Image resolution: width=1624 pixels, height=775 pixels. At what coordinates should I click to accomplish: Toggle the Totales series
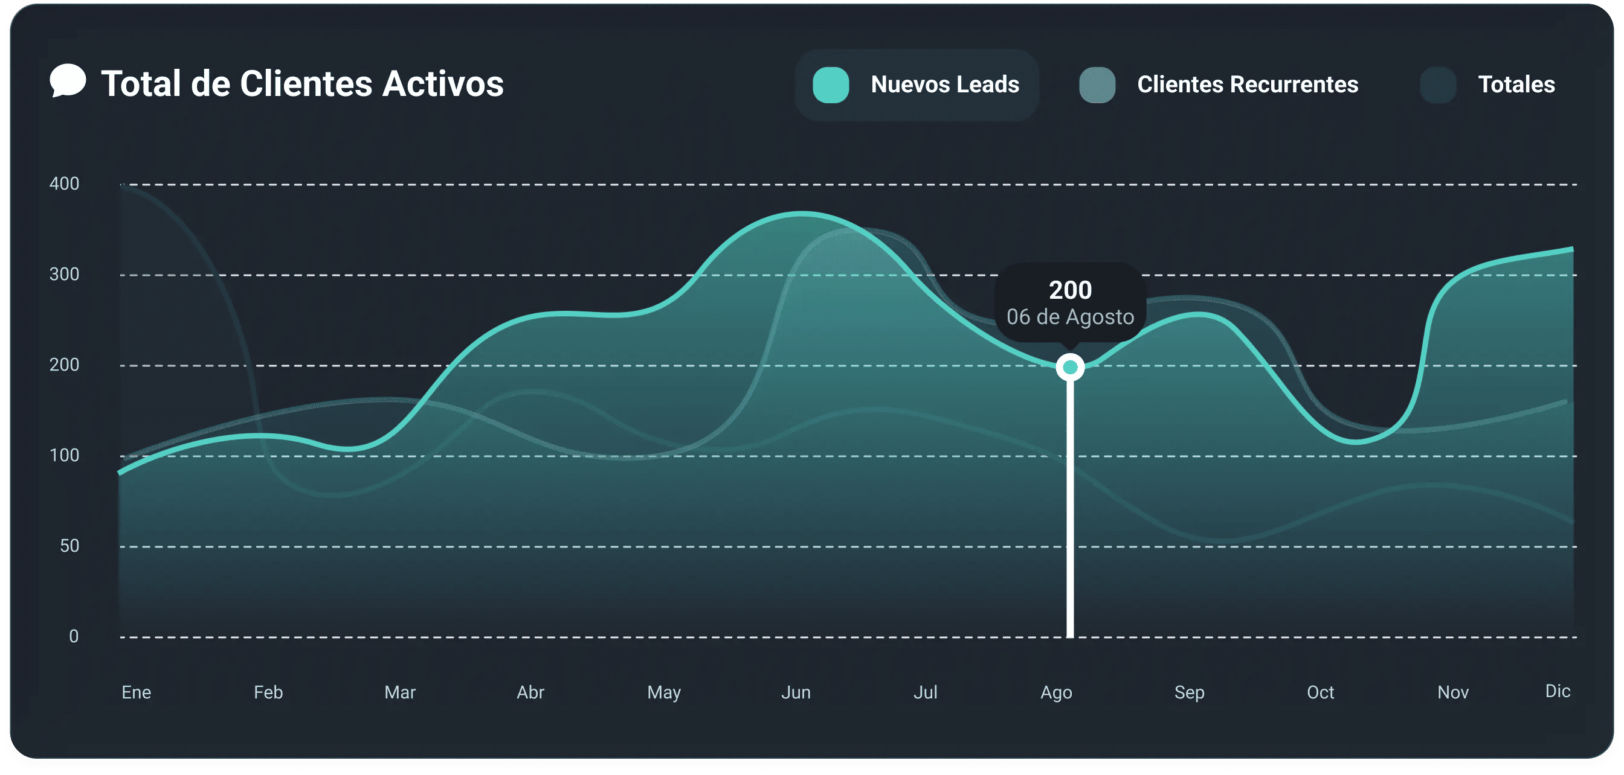pos(1516,85)
